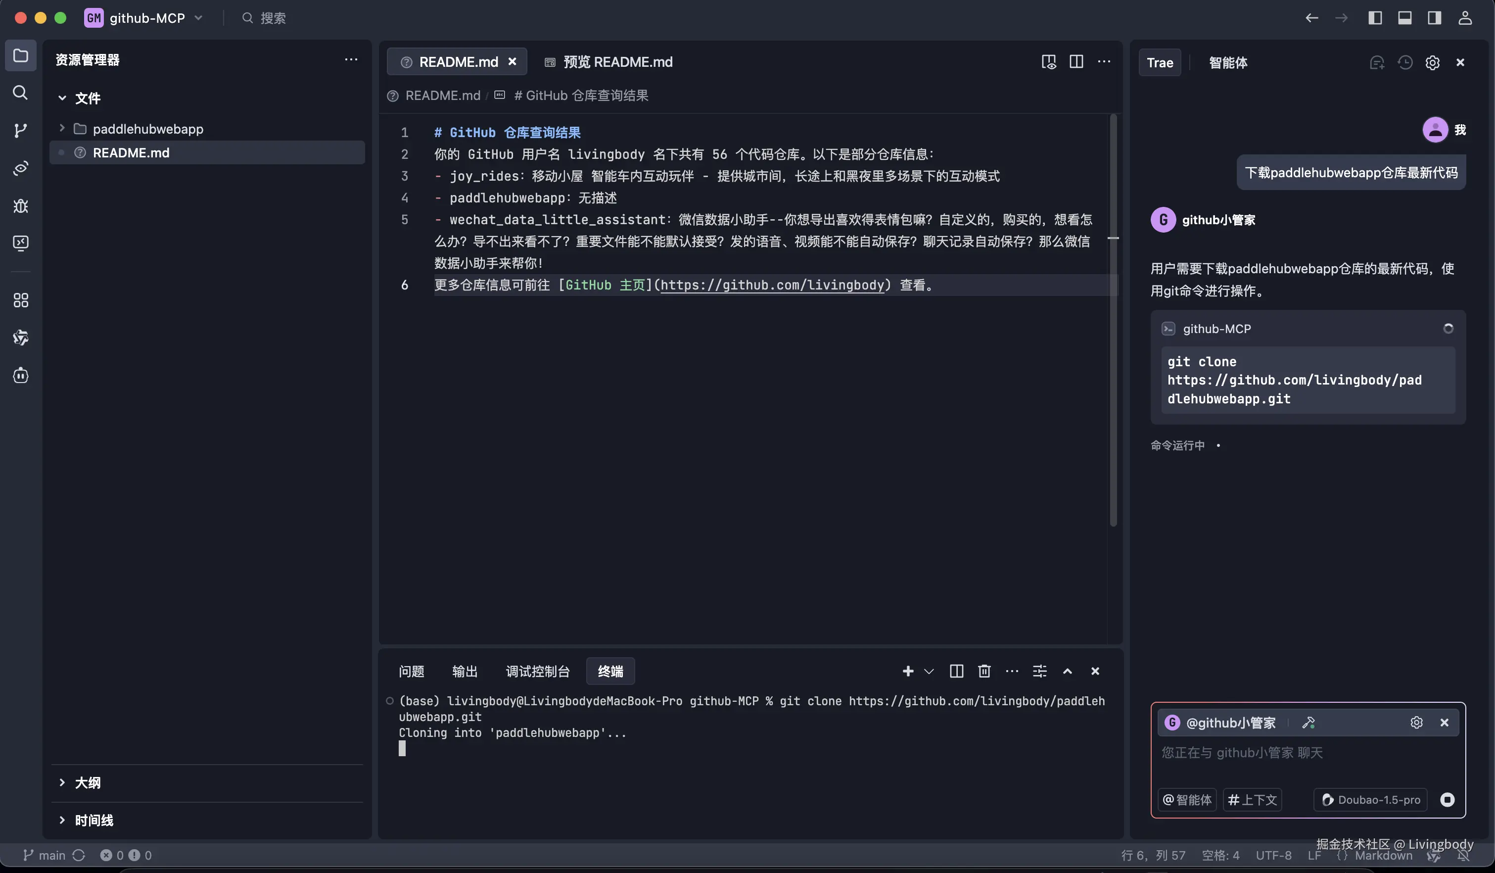This screenshot has width=1495, height=873.
Task: Collapse the paddlehubwebapp folder expander
Action: point(62,129)
